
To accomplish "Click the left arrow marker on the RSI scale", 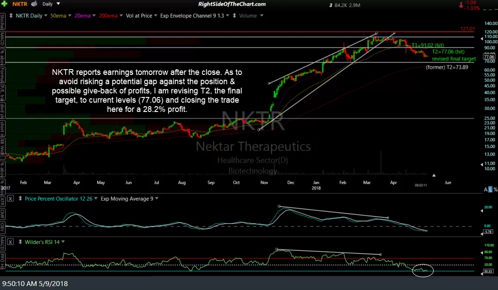I will click(x=482, y=253).
